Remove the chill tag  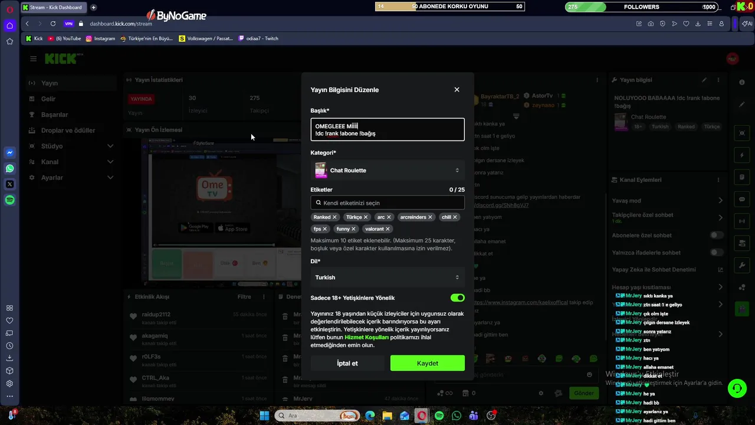(455, 217)
